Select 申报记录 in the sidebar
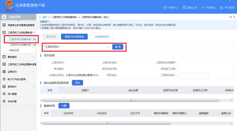237x131 pixels. click(14, 50)
